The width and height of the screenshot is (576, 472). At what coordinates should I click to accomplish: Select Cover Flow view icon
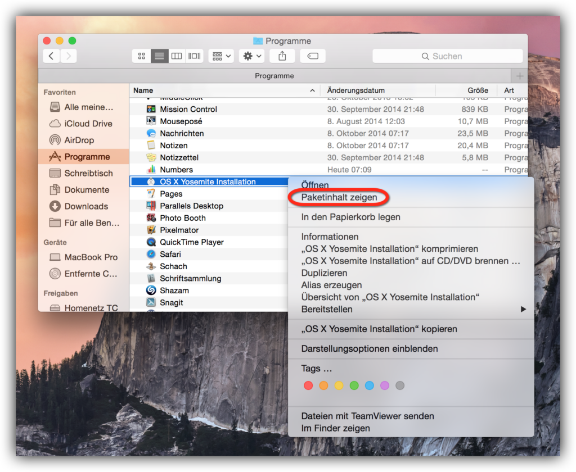195,56
